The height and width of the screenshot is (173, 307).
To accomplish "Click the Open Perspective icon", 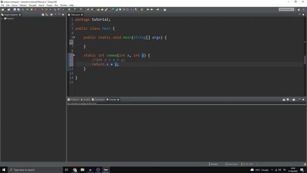I will point(299,10).
